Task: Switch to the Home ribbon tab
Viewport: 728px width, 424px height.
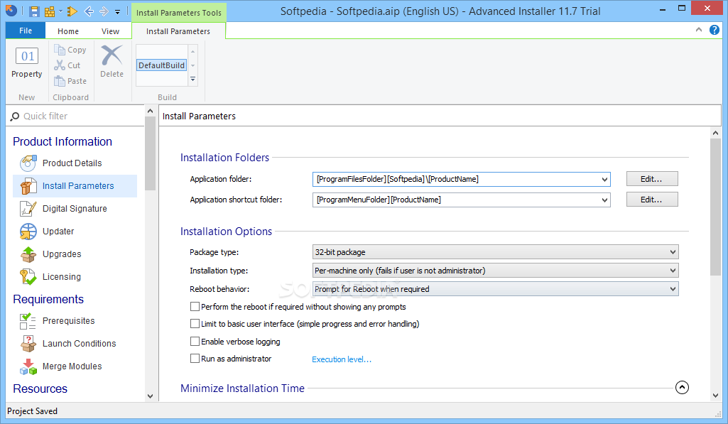Action: pos(68,31)
